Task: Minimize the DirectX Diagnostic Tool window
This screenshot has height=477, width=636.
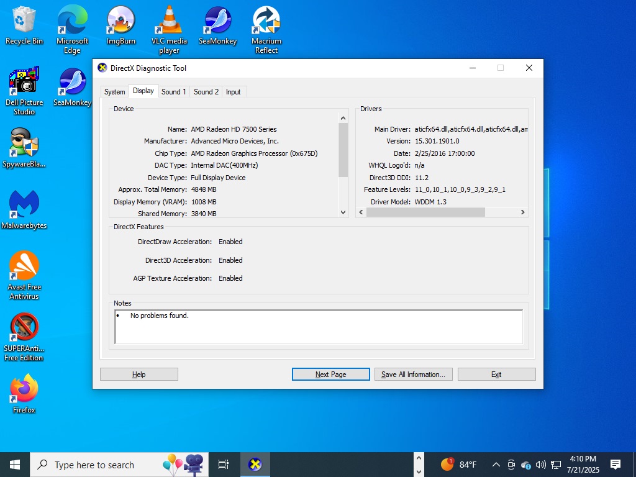Action: (473, 68)
